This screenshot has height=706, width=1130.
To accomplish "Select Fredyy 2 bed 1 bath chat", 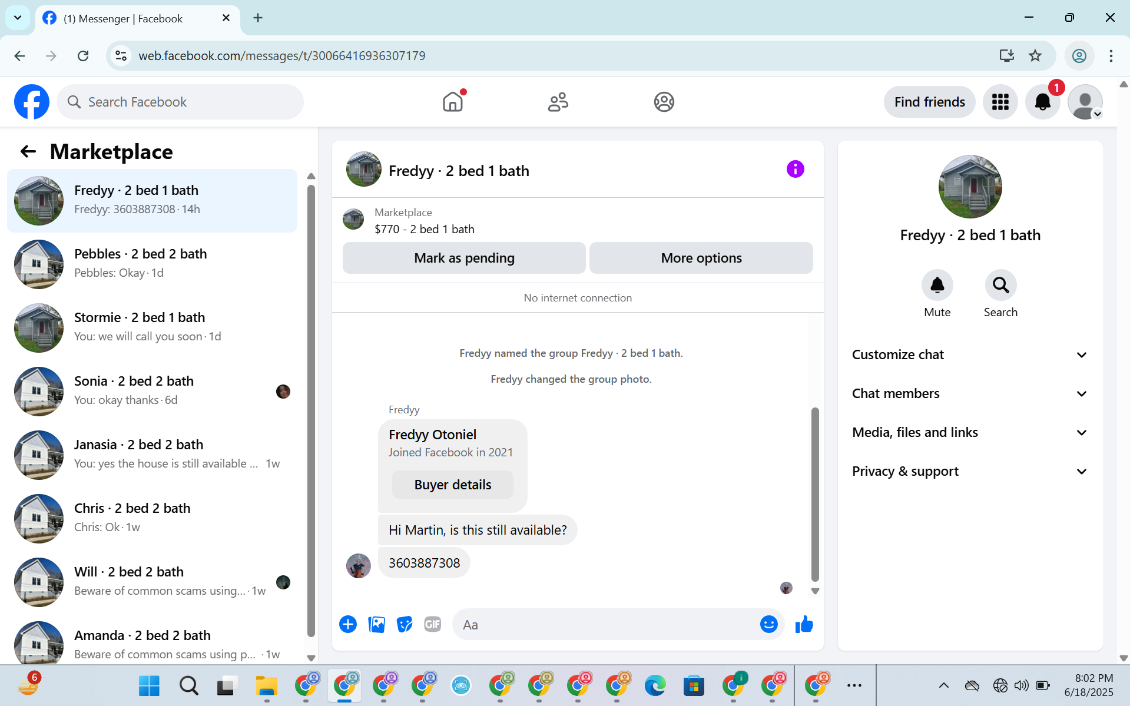I will pos(152,201).
